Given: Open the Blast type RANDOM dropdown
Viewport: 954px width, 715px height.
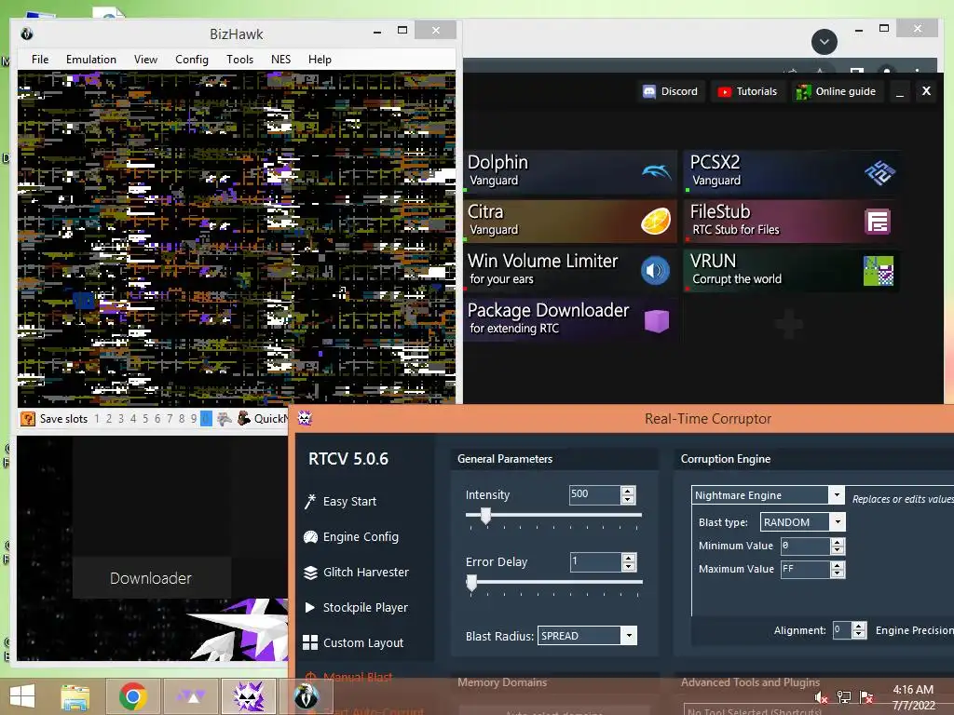Looking at the screenshot, I should [802, 522].
